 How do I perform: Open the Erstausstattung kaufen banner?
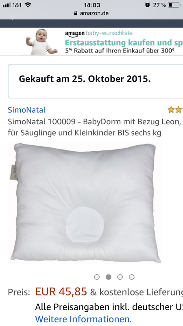coord(104,42)
